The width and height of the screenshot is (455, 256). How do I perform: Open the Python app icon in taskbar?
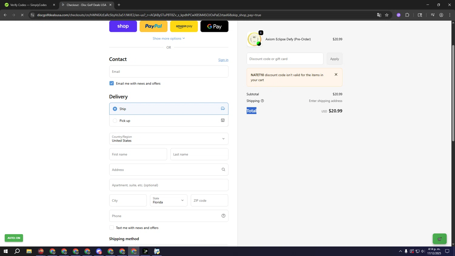click(x=157, y=251)
